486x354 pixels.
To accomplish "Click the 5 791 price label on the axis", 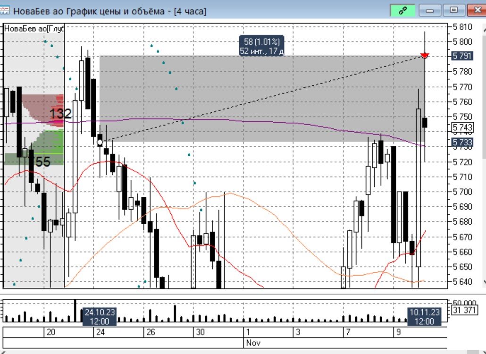I will click(x=462, y=56).
